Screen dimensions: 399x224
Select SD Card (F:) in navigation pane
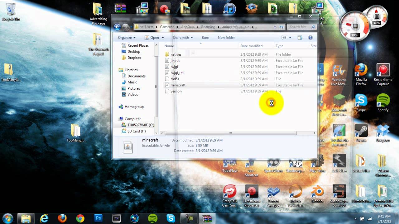point(137,131)
